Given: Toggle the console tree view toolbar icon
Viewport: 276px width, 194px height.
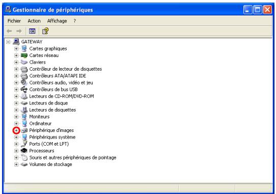Looking at the screenshot, I should point(32,31).
